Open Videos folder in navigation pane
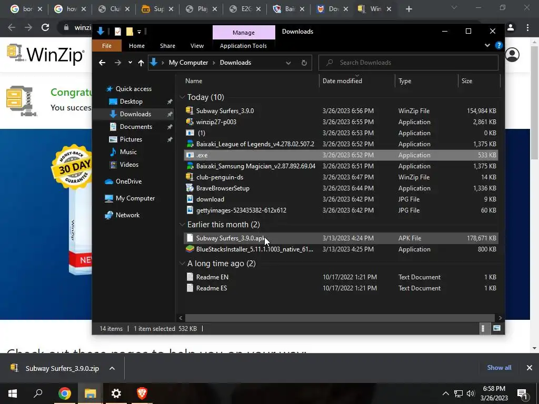The height and width of the screenshot is (404, 539). pyautogui.click(x=129, y=165)
